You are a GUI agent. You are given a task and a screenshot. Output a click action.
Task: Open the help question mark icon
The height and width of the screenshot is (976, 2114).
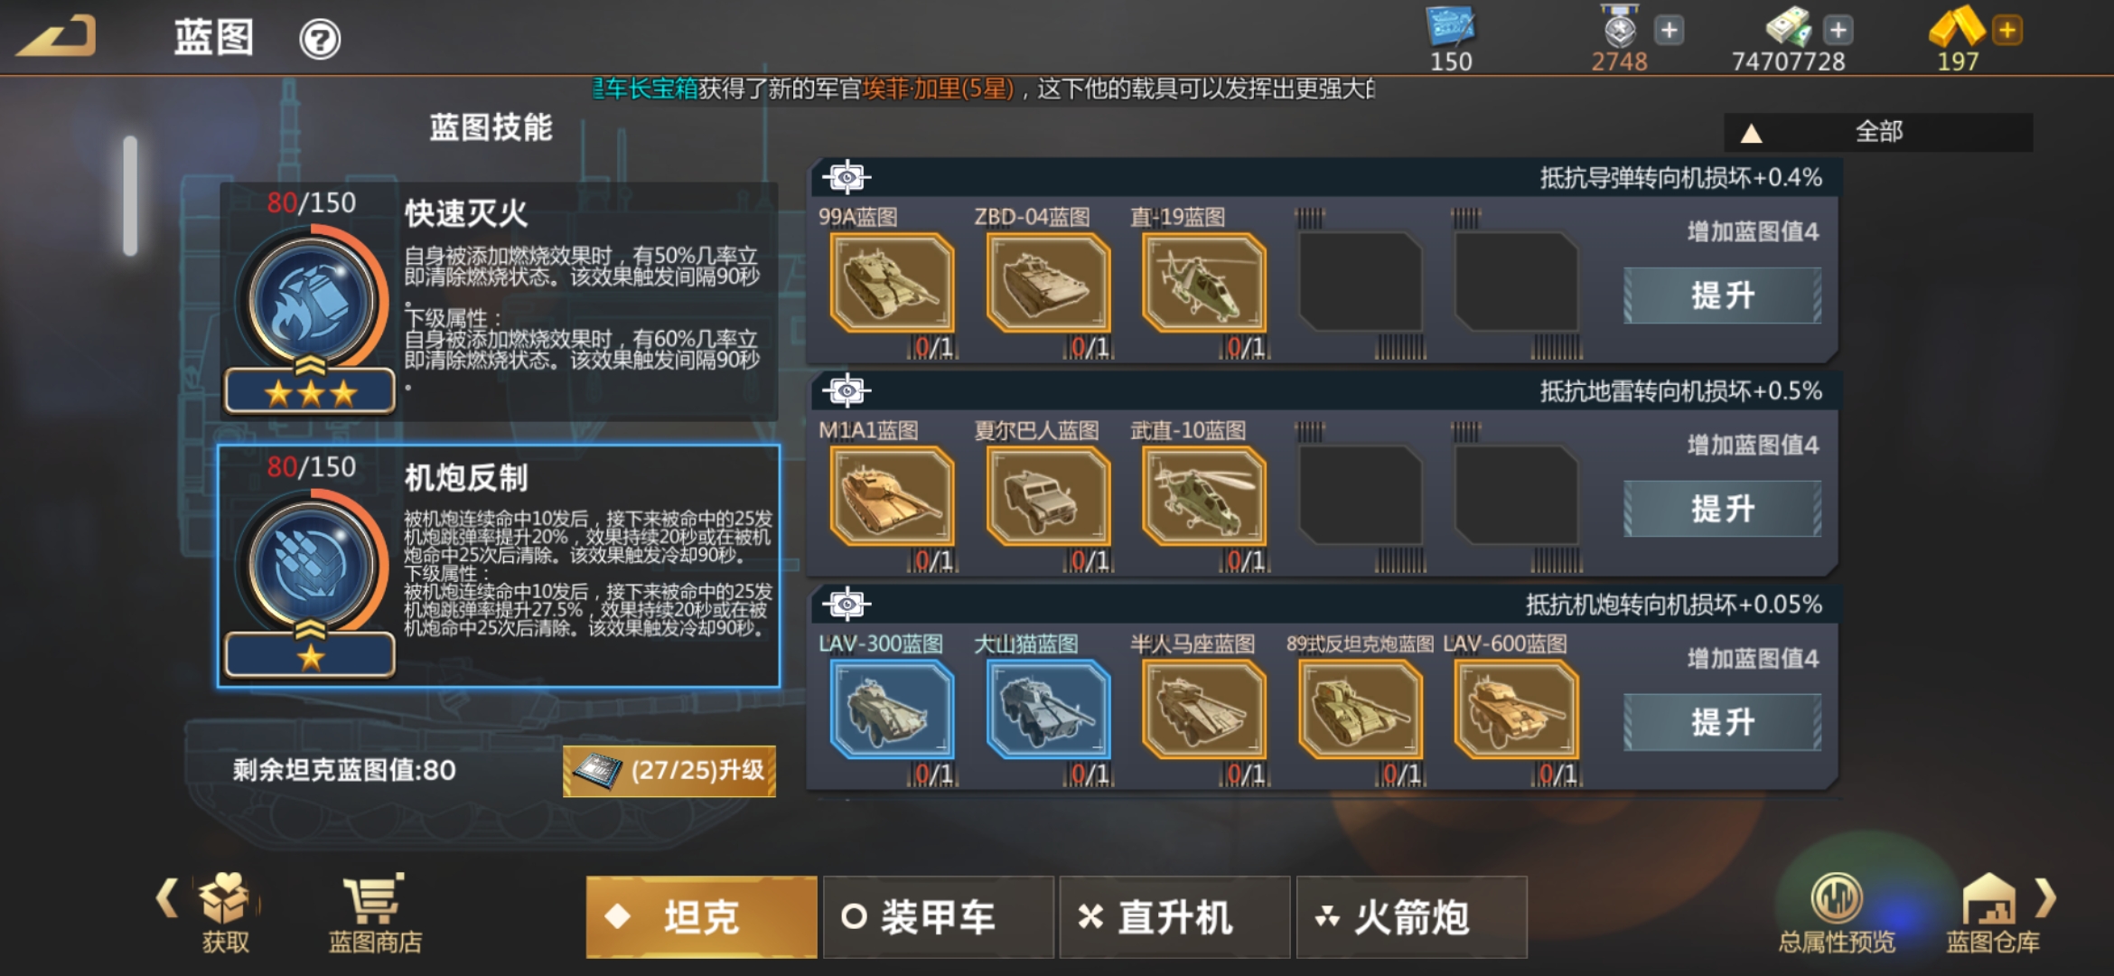pyautogui.click(x=320, y=40)
